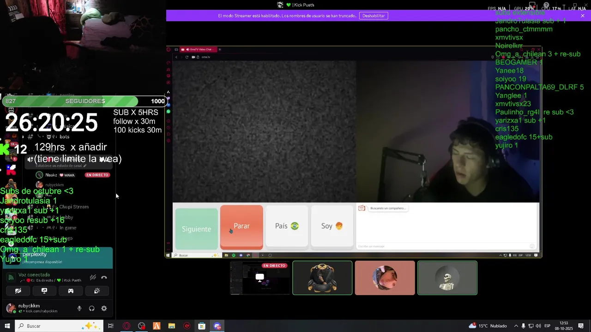Select the bots channel in Discord
591x332 pixels.
(65, 137)
